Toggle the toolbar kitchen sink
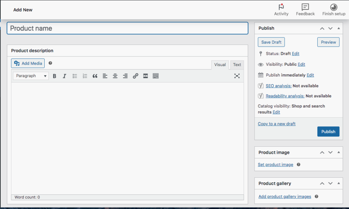Viewport: 349px width, 209px height. (156, 76)
